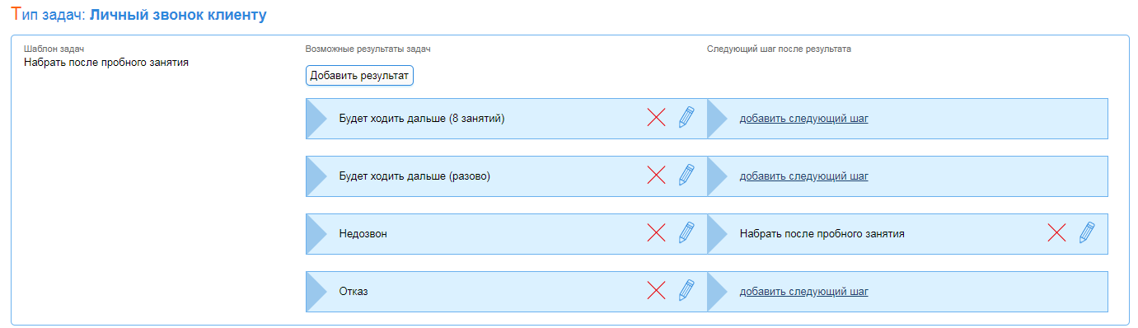The height and width of the screenshot is (328, 1138).
Task: Delete the 'Недозвон' result
Action: coord(656,233)
